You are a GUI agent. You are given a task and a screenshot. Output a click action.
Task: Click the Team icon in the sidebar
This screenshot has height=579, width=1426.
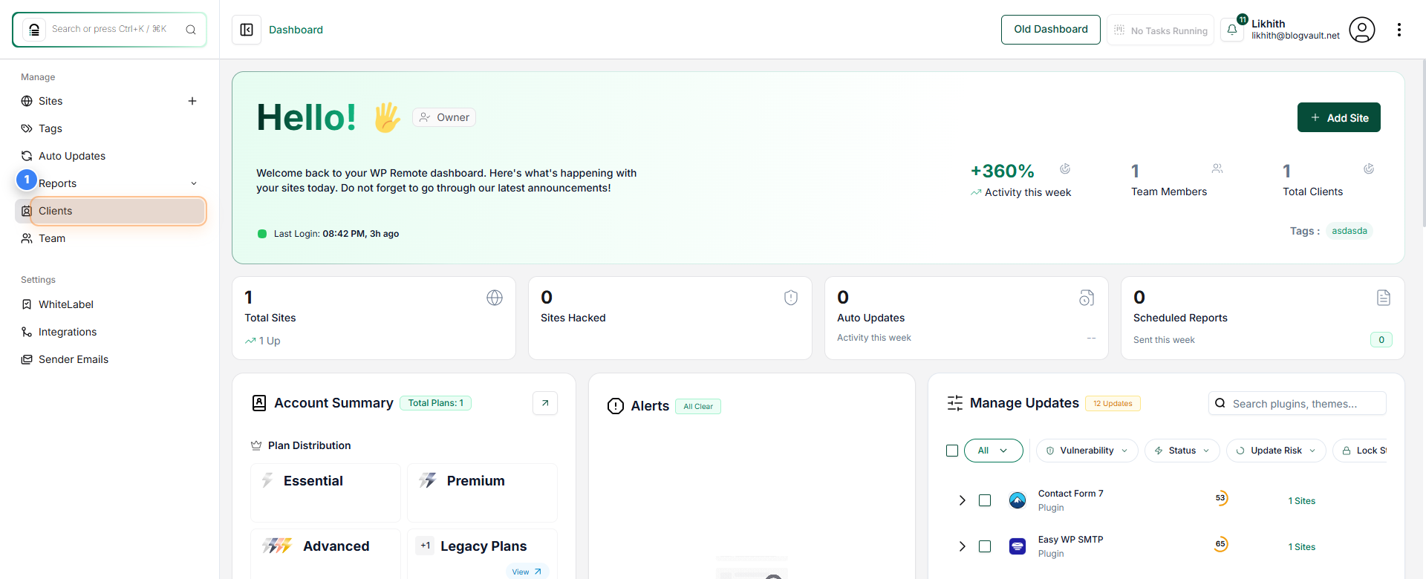(27, 238)
